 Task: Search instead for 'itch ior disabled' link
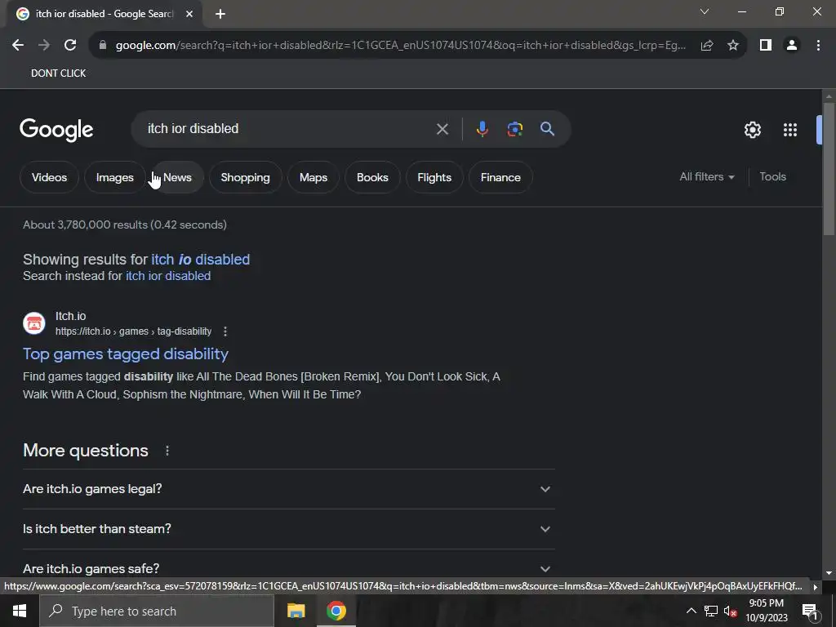168,276
